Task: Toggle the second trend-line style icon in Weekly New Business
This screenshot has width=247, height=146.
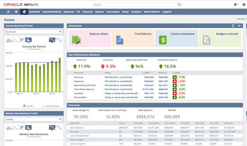Action: [x=59, y=127]
